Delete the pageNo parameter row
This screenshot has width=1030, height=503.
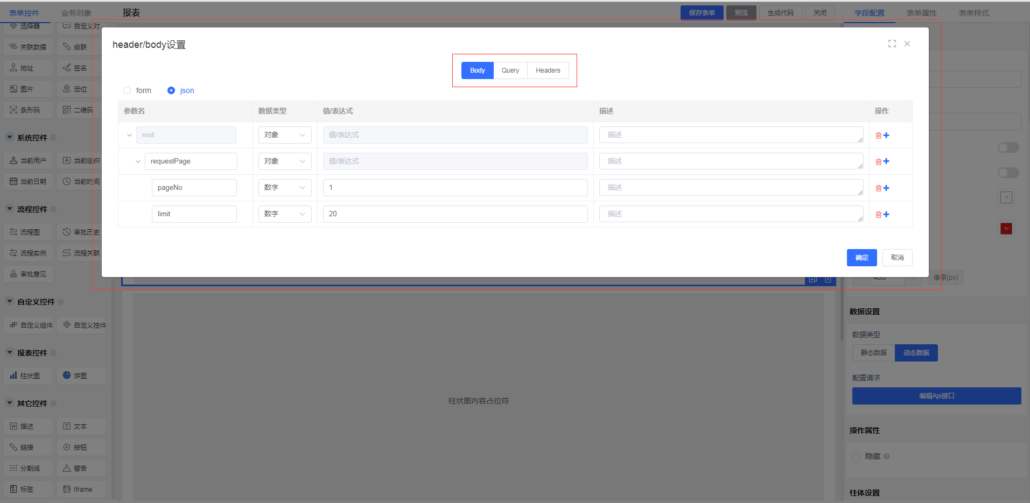(x=878, y=188)
